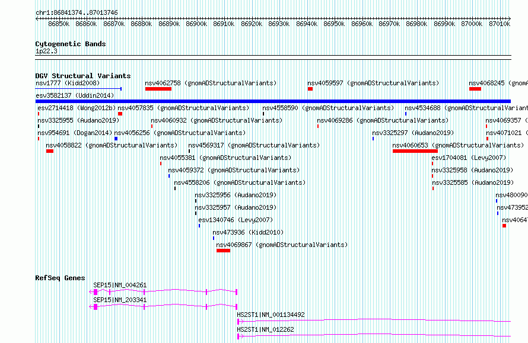This screenshot has height=343, width=528.
Task: Click HS2ST1|NM_001134492 gene label
Action: [x=271, y=315]
